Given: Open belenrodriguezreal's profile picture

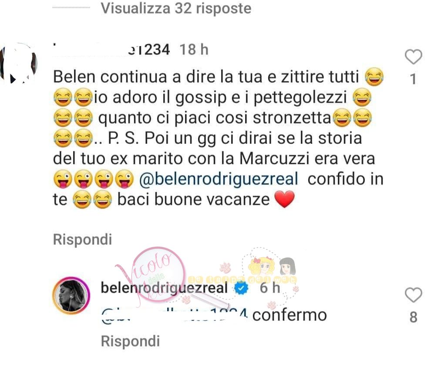Looking at the screenshot, I should click(x=71, y=295).
